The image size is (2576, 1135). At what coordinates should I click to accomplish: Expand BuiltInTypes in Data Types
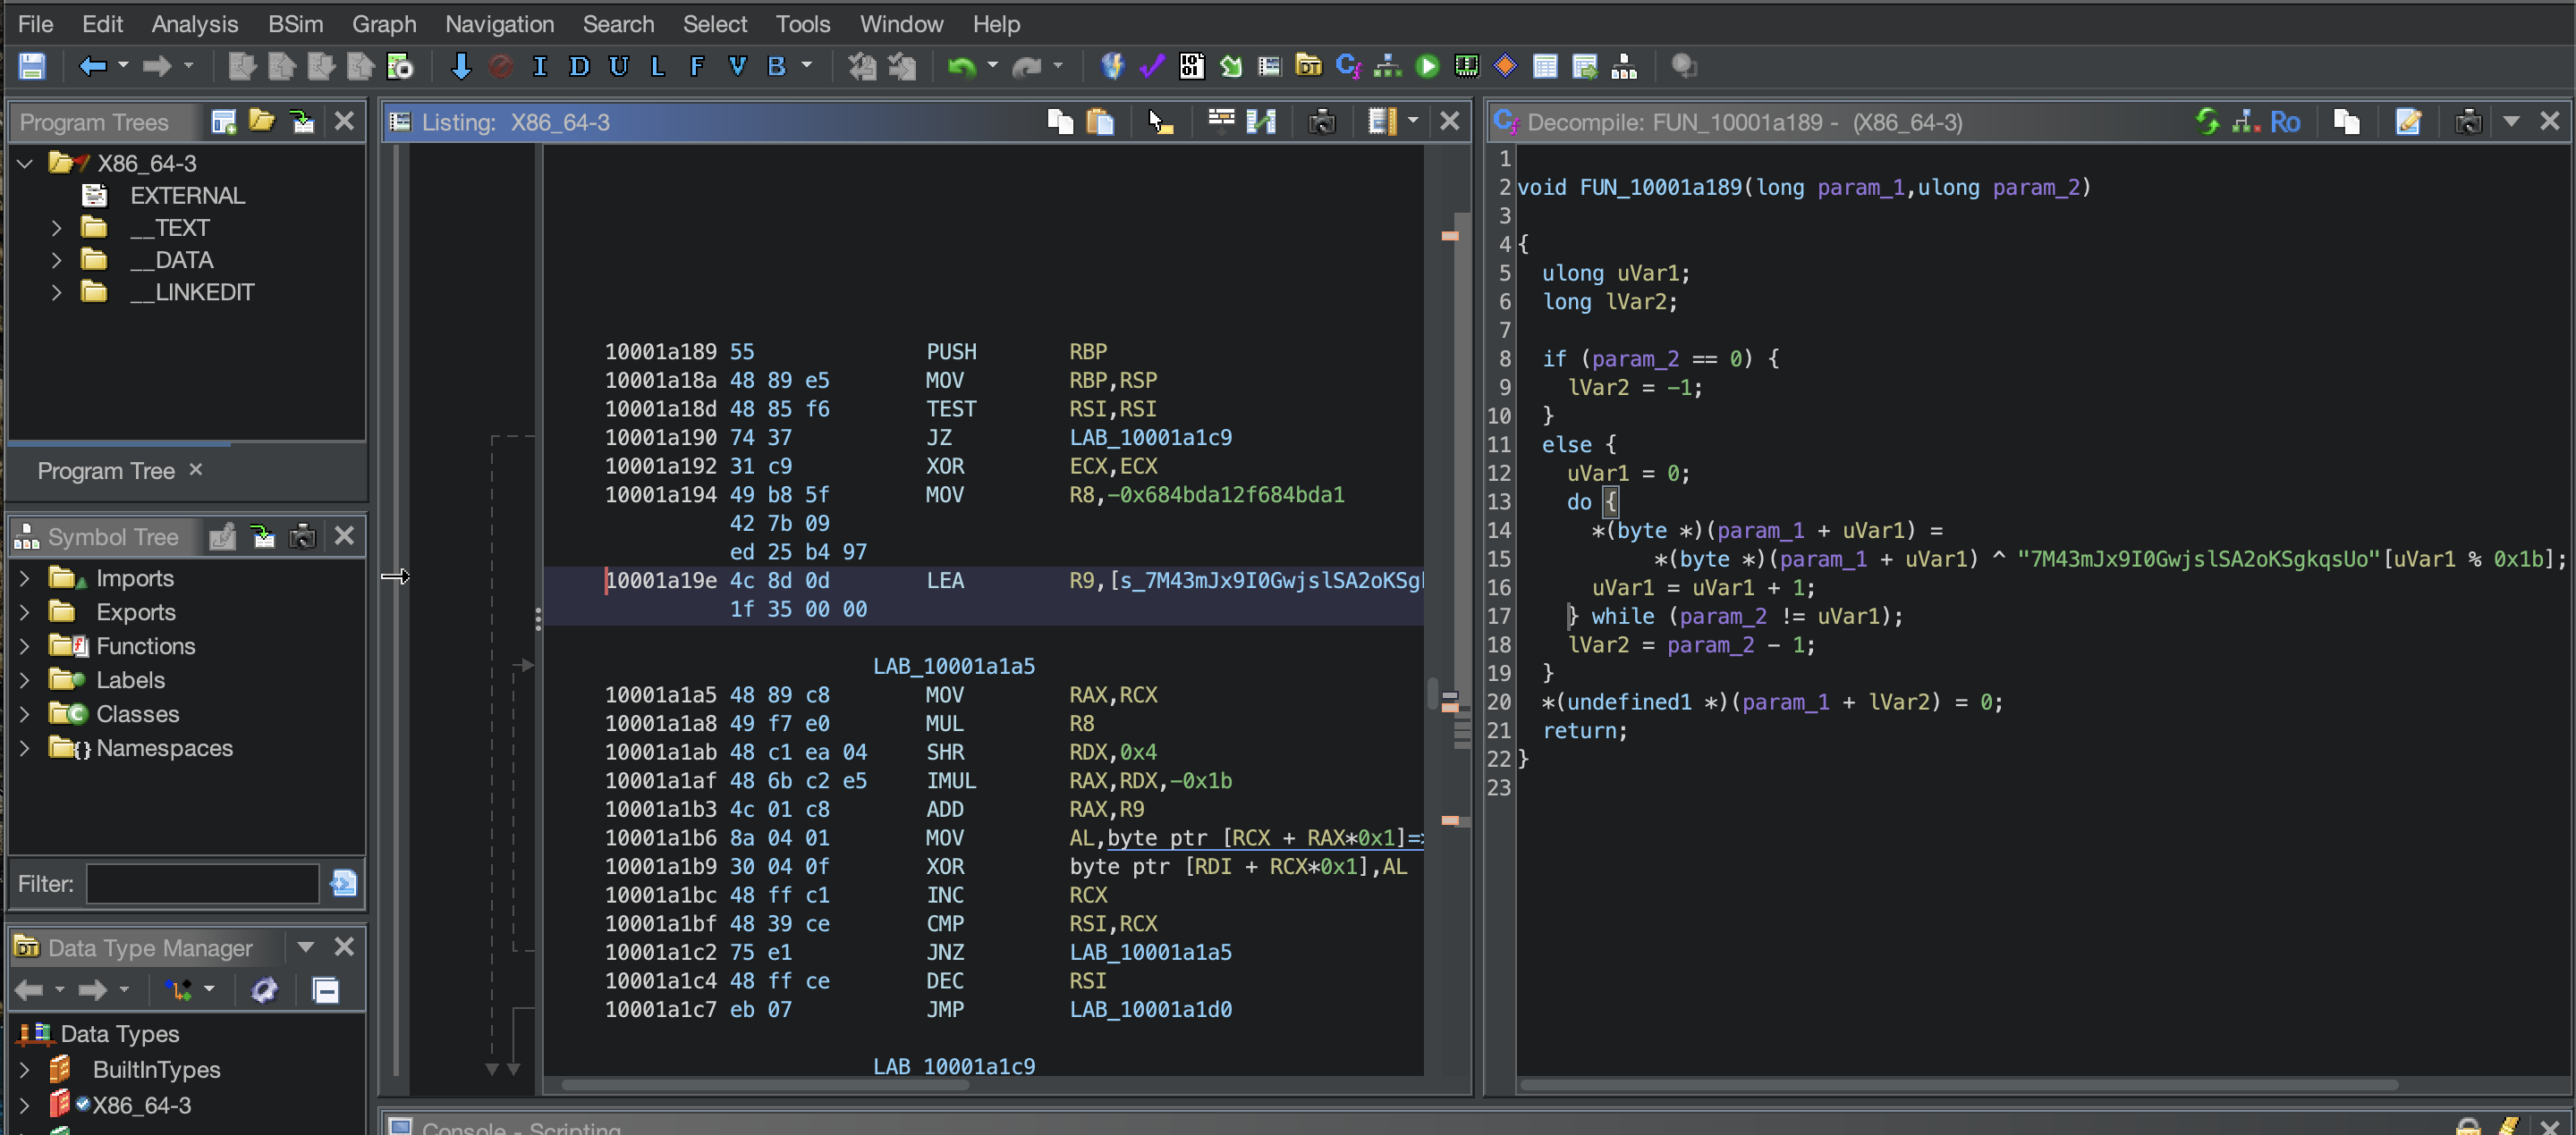coord(25,1070)
